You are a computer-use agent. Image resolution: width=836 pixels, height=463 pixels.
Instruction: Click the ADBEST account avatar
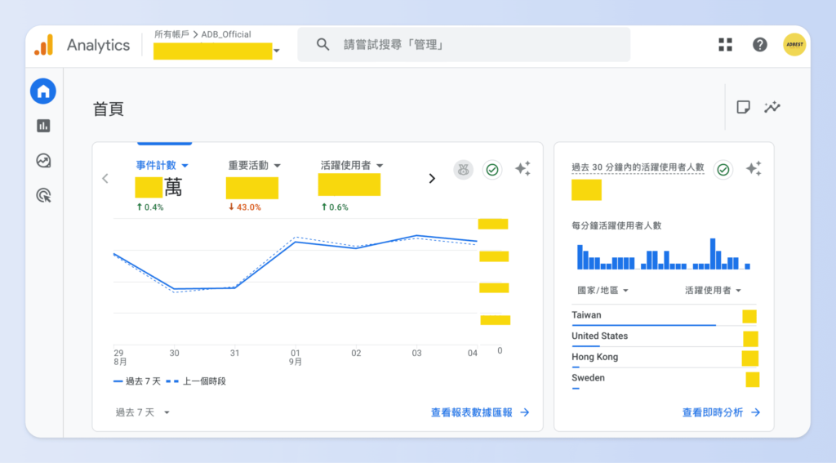(x=794, y=45)
